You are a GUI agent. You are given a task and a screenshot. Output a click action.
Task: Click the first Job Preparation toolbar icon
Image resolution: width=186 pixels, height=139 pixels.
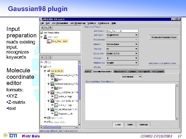point(42,28)
